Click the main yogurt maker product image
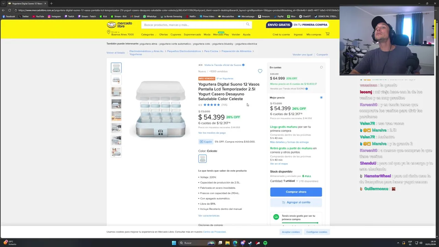This screenshot has width=439, height=247. [x=161, y=109]
